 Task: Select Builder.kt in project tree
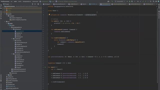[x=19, y=44]
